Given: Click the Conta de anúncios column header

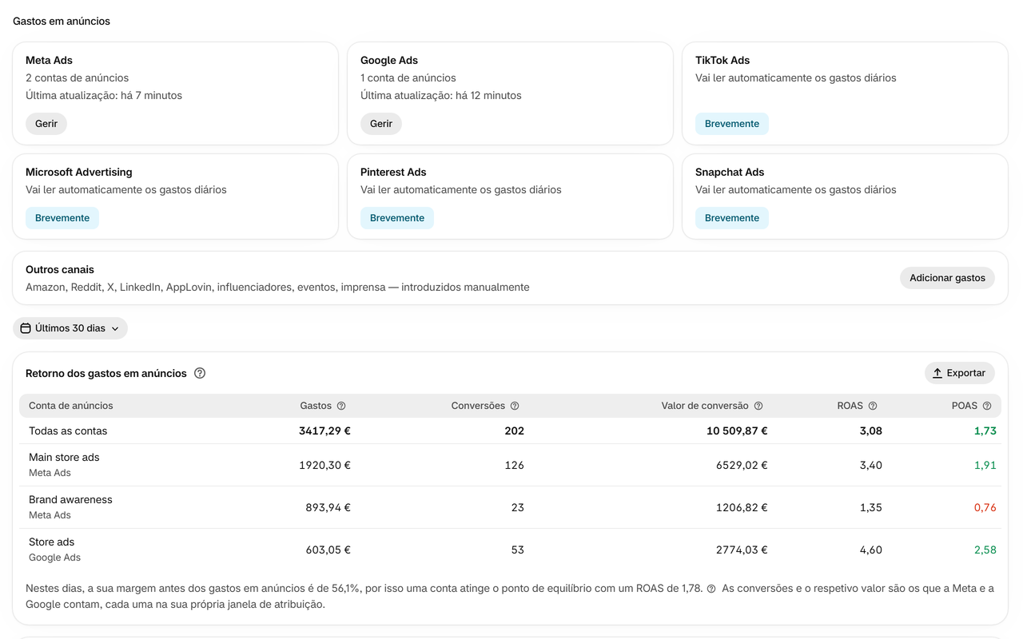Looking at the screenshot, I should click(71, 406).
